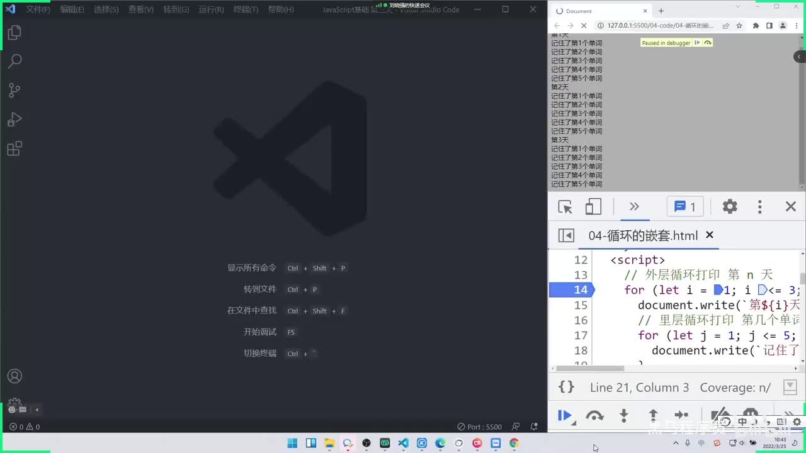806x453 pixels.
Task: Open Google Chrome from the taskbar
Action: click(514, 444)
